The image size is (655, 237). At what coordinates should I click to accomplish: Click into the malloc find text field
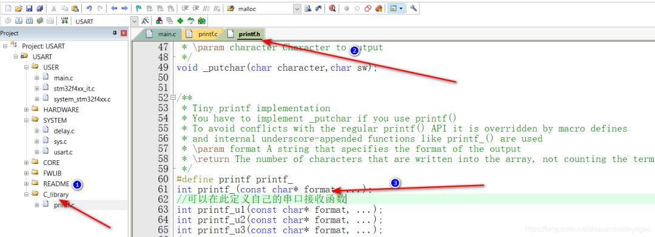point(265,8)
